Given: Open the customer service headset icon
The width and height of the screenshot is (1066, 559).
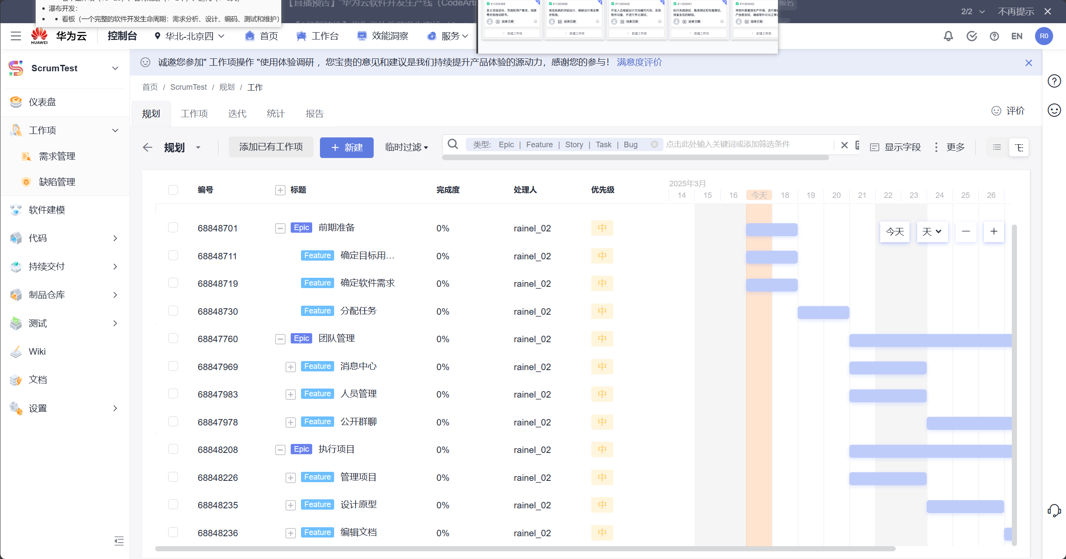Looking at the screenshot, I should [x=1054, y=510].
